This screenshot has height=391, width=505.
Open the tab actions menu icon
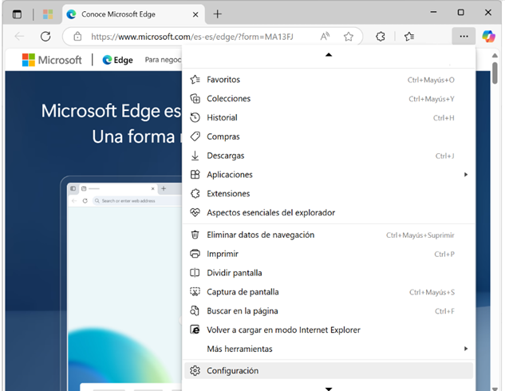[17, 14]
